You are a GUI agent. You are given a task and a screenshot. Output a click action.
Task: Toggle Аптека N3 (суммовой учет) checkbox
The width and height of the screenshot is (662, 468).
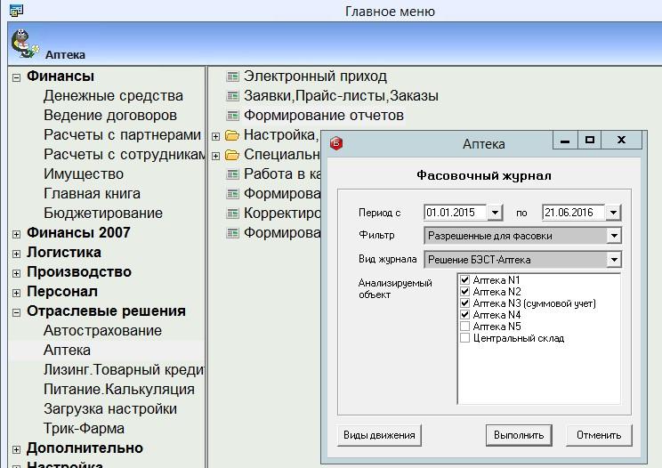pyautogui.click(x=464, y=303)
